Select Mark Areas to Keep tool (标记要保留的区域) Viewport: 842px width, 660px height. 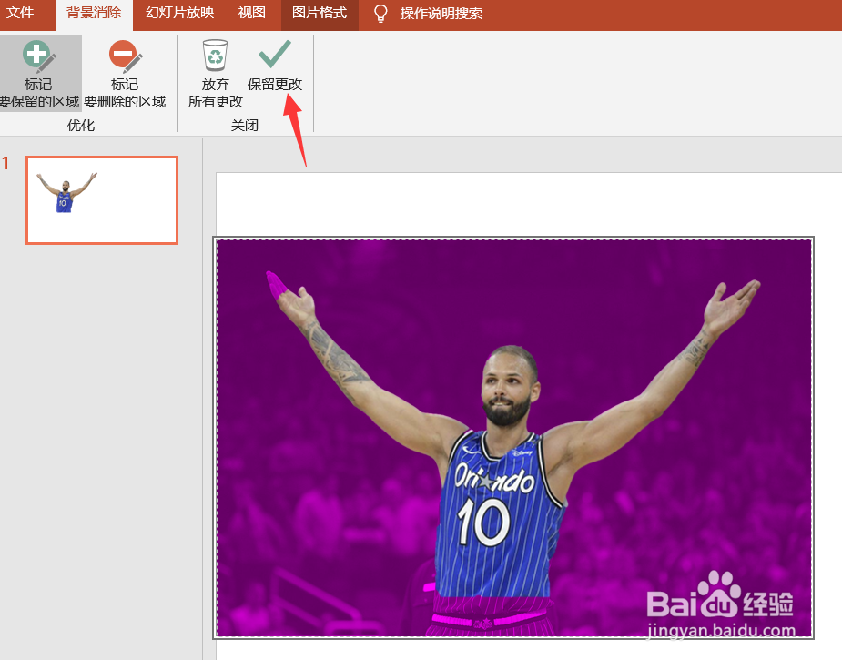point(39,74)
